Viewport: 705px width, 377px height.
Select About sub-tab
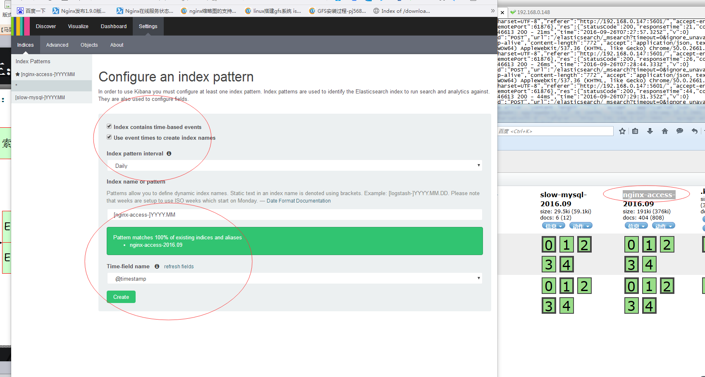pyautogui.click(x=117, y=45)
